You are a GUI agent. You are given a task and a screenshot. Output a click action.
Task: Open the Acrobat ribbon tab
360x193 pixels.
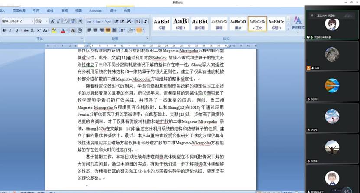point(95,10)
